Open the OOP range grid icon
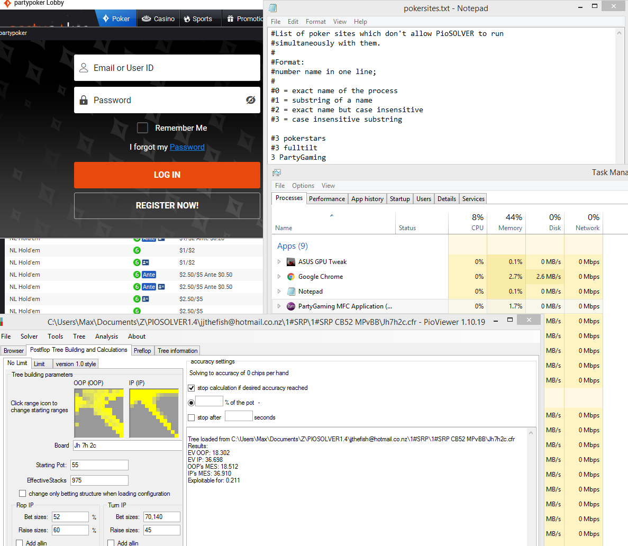Screen dimensions: 628x546 point(99,413)
